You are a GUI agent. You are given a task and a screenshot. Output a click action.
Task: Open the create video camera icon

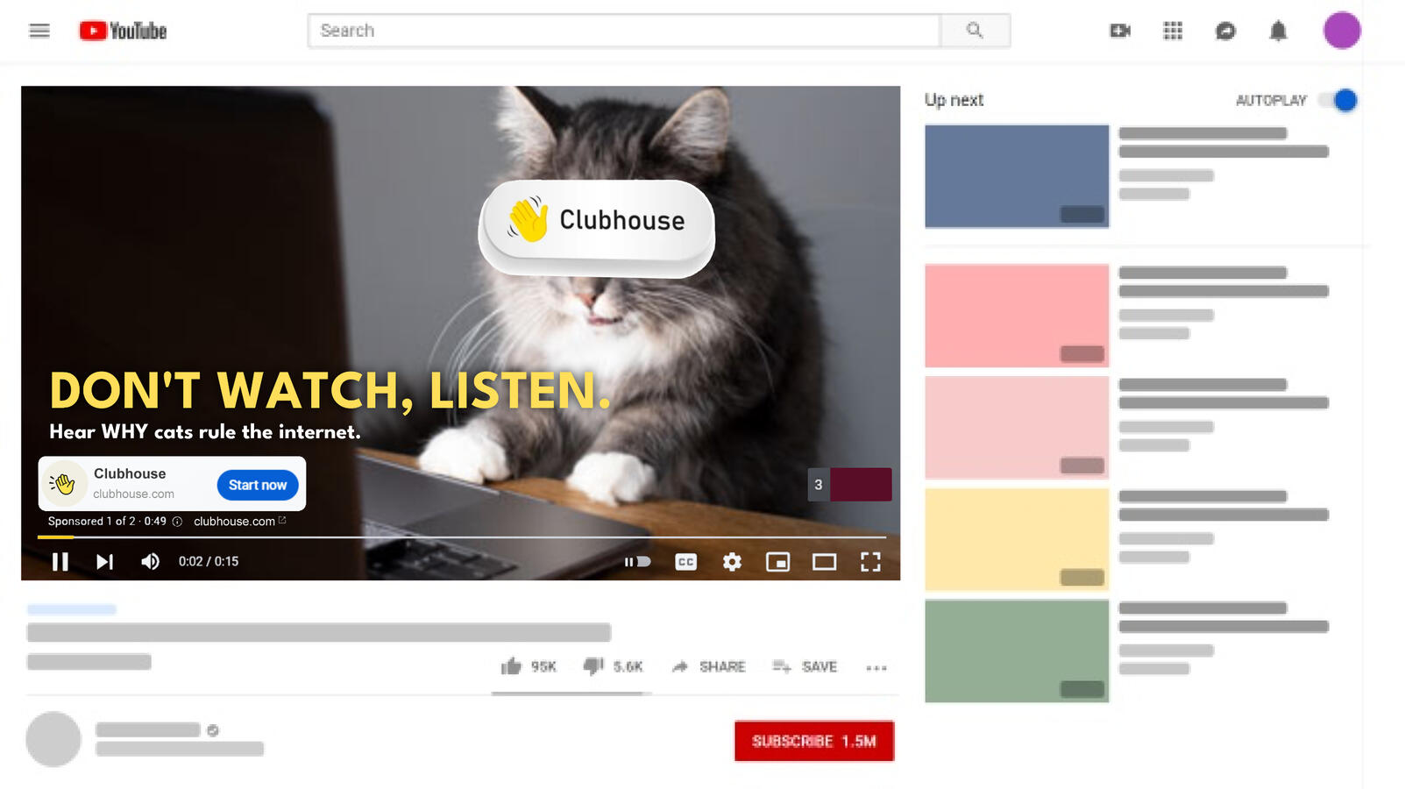[x=1120, y=31]
